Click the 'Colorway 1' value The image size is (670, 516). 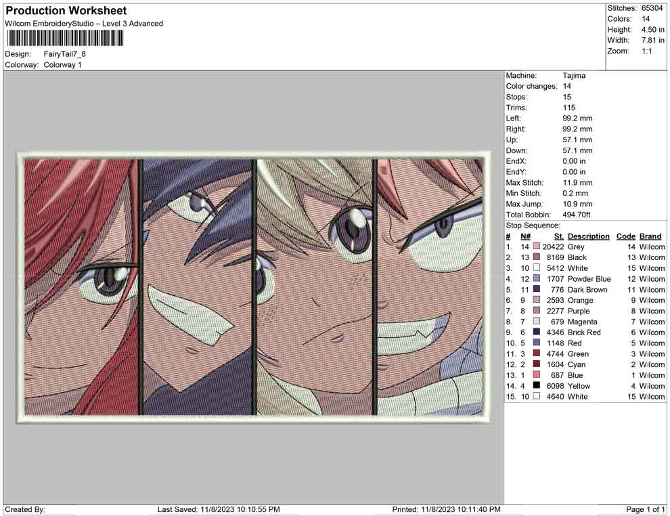(x=62, y=65)
